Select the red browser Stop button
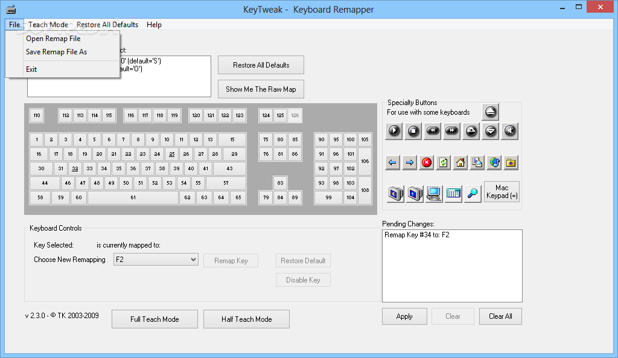 (x=427, y=162)
